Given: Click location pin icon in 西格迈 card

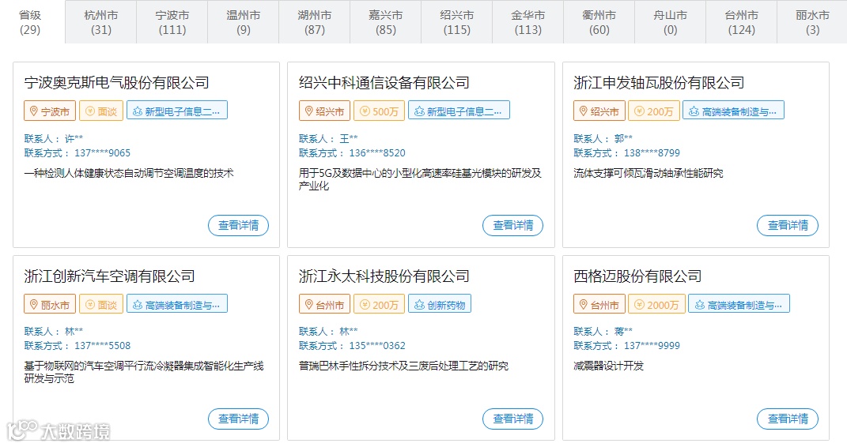Looking at the screenshot, I should coord(584,305).
